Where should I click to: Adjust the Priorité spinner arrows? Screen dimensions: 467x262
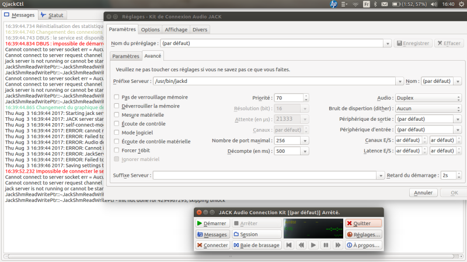306,97
